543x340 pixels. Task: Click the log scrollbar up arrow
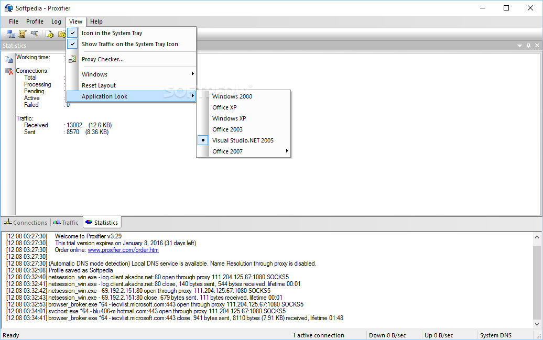[537, 237]
